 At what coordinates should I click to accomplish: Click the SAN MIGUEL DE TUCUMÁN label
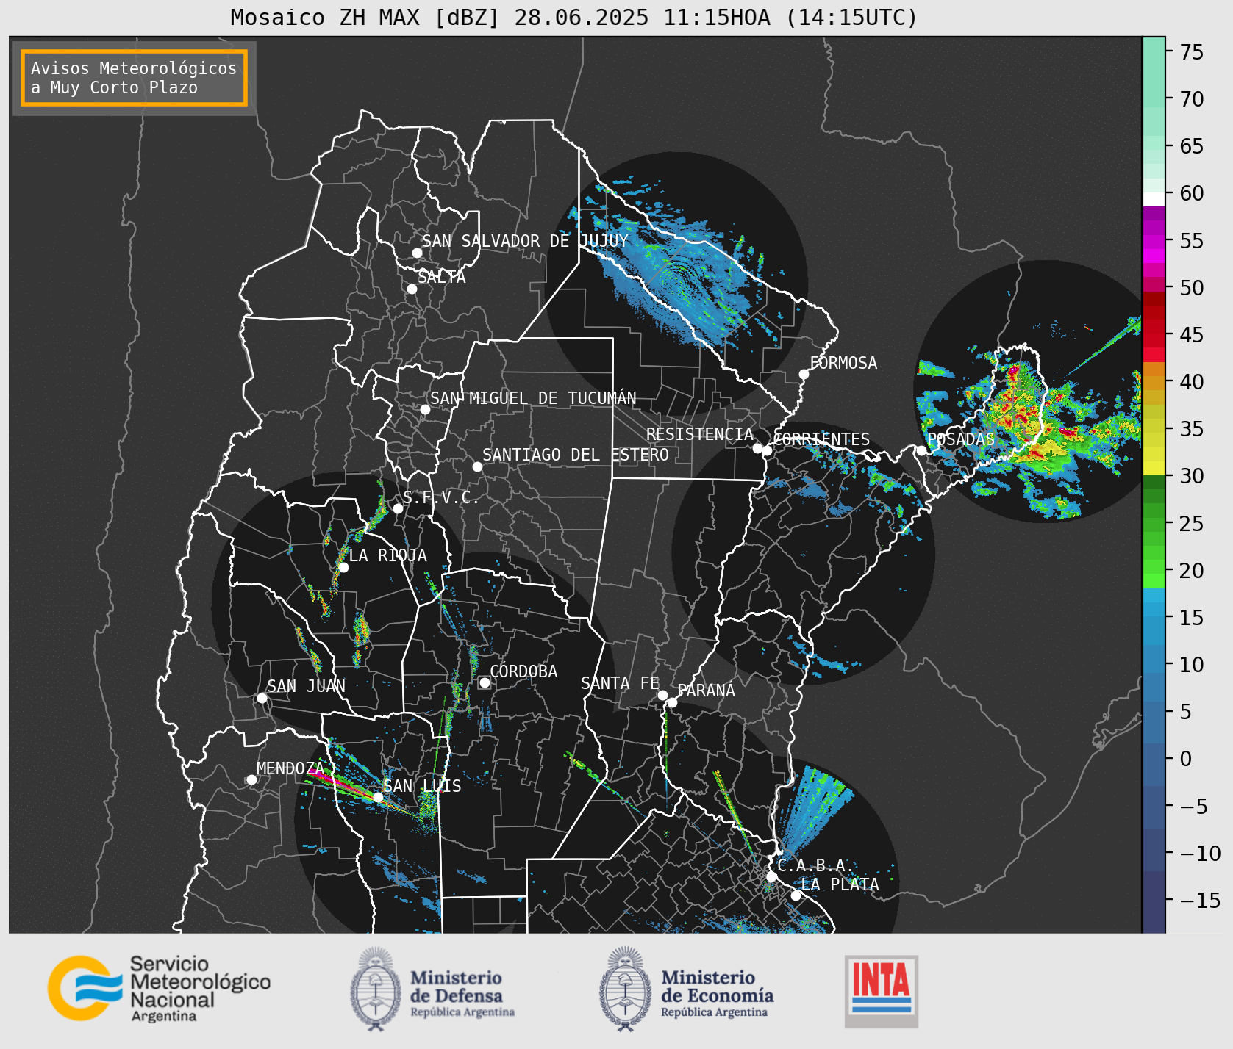click(533, 398)
